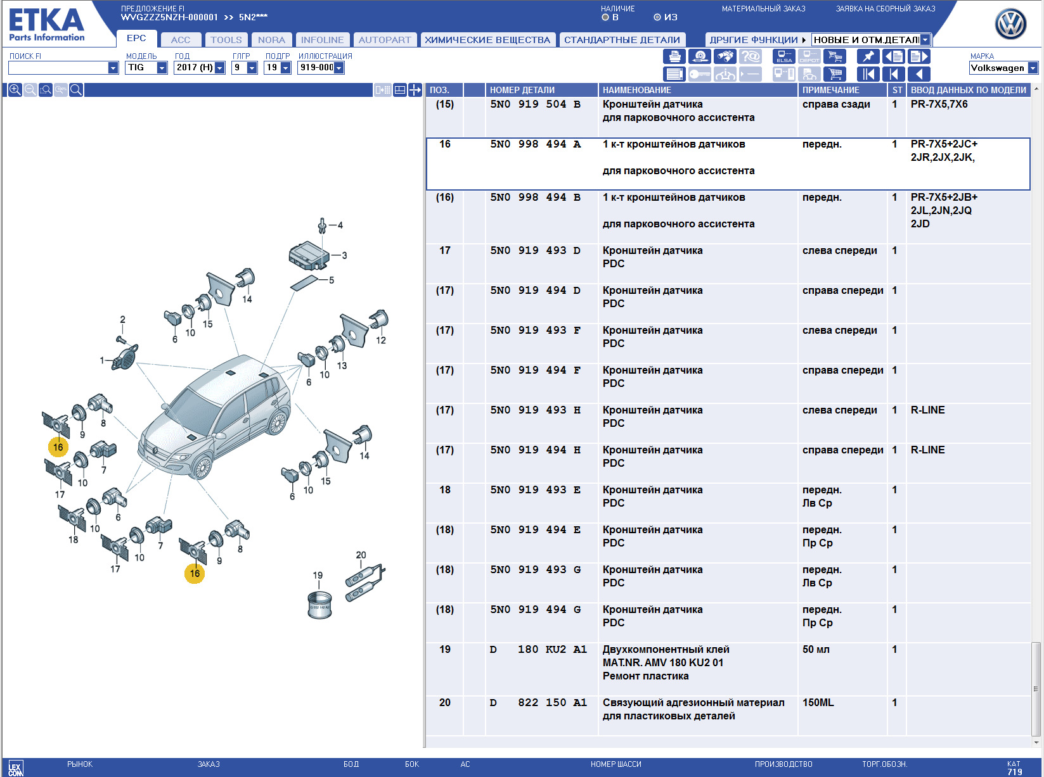Zoom in on the illustration
The image size is (1044, 777).
(15, 90)
